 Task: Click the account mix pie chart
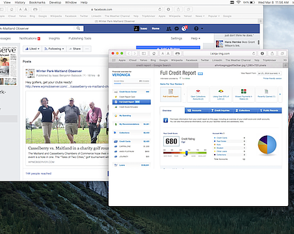click(267, 144)
